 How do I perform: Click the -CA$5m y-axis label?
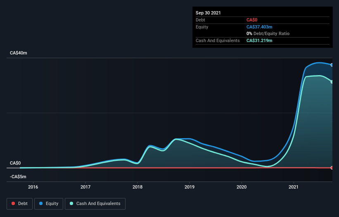18,177
